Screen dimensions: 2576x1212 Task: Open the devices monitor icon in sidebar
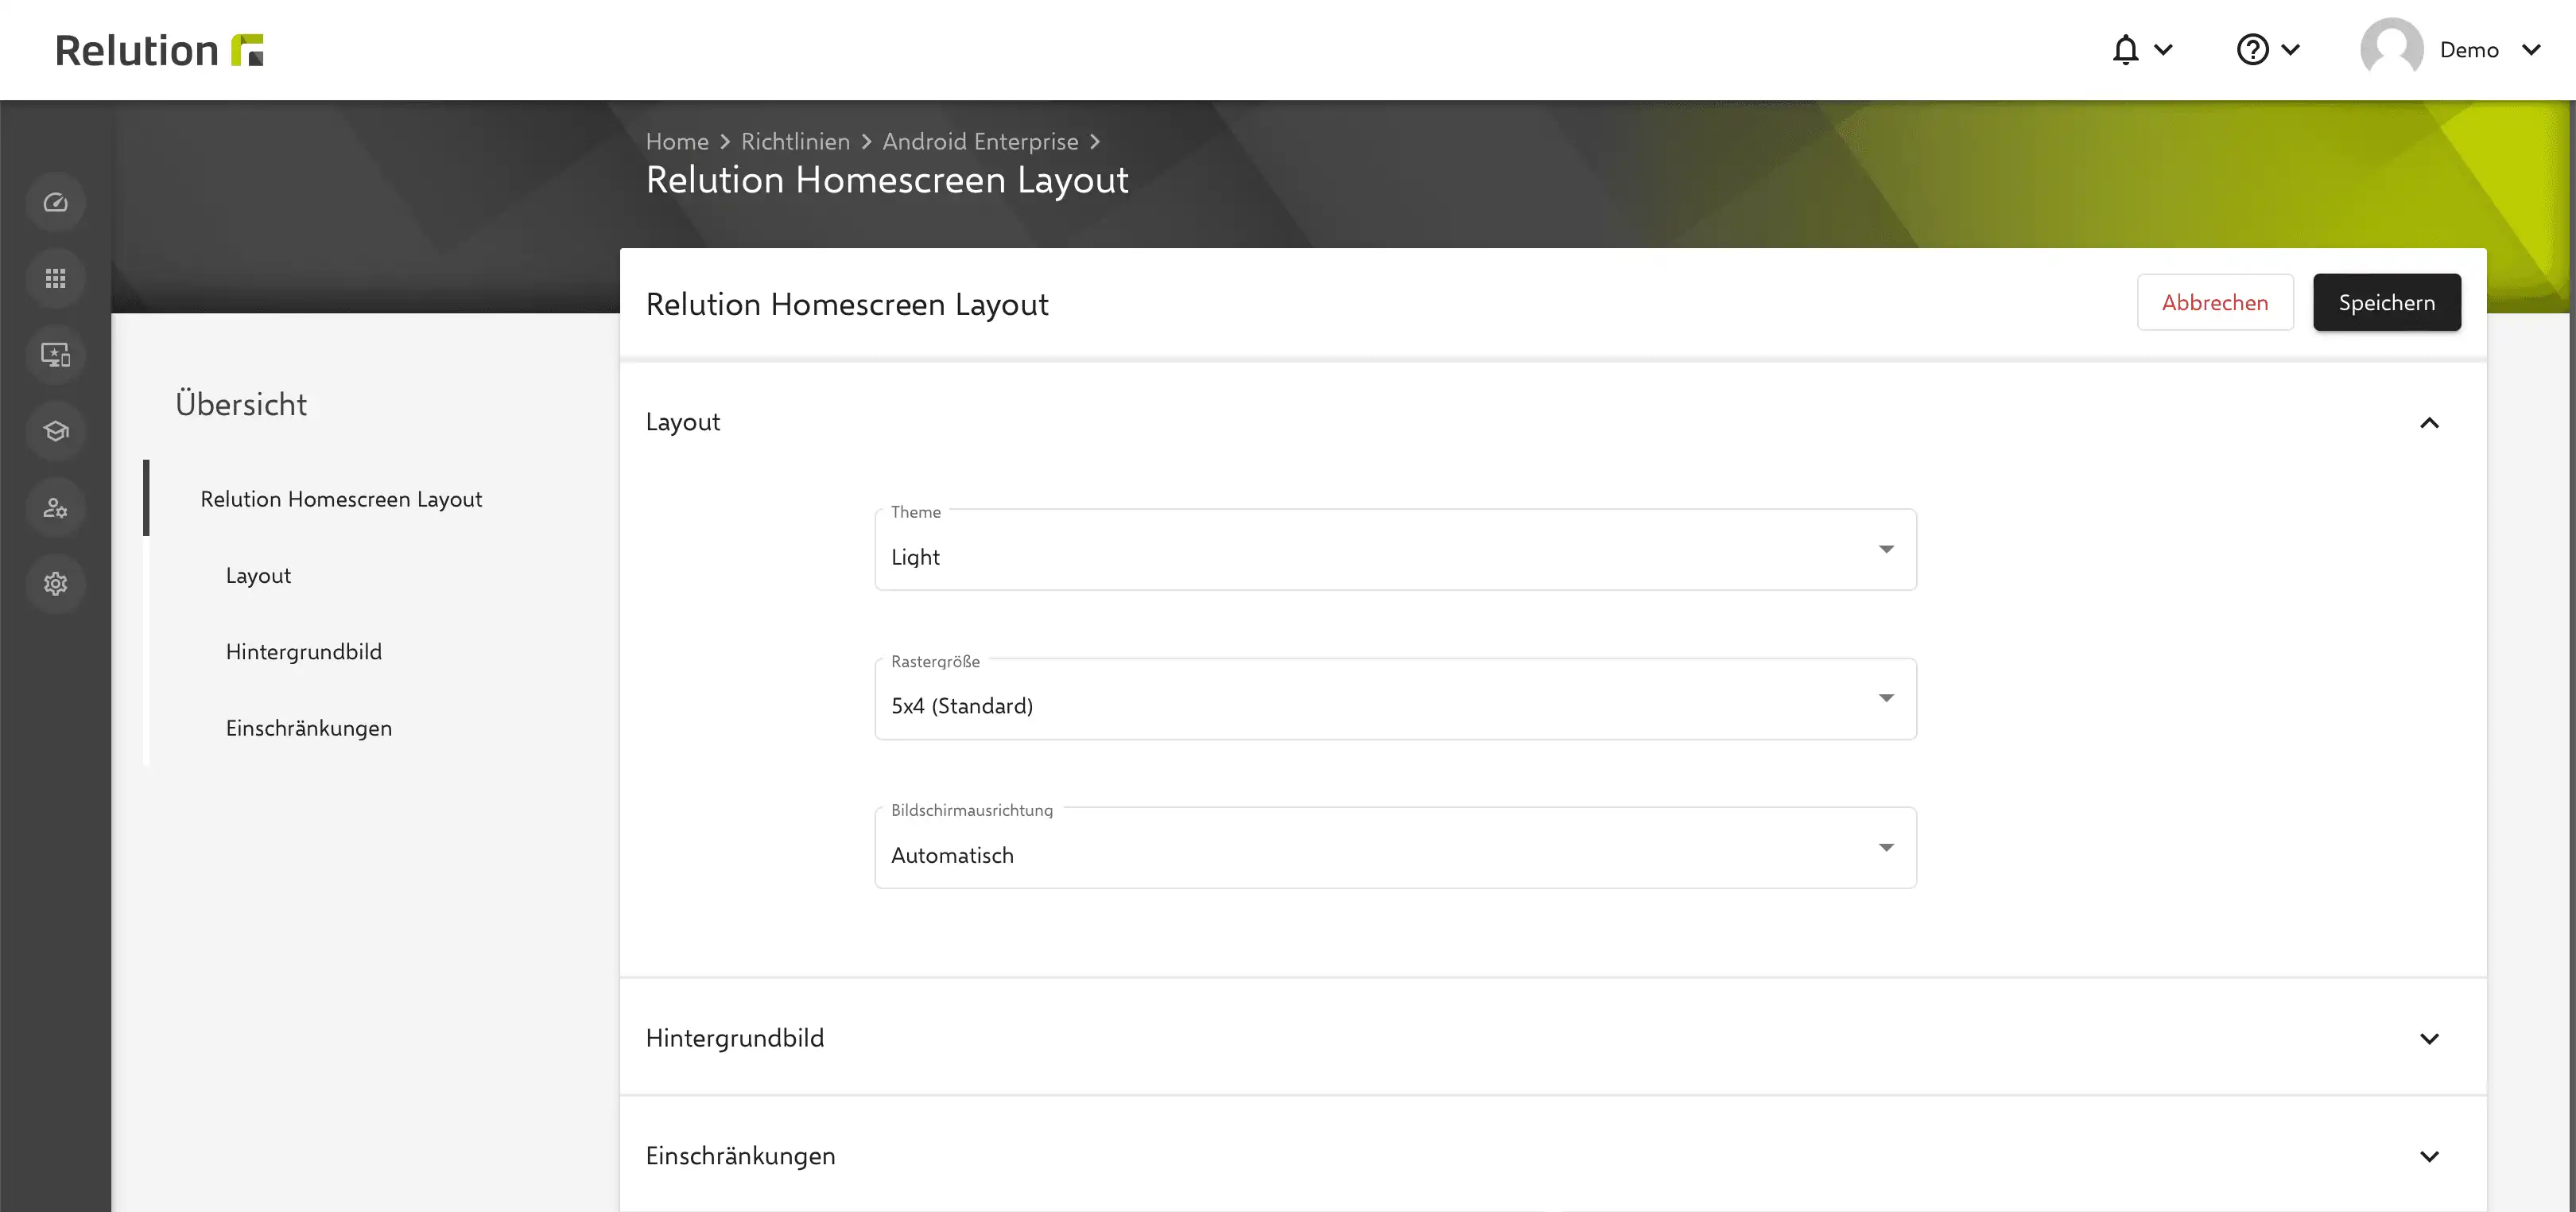[56, 354]
